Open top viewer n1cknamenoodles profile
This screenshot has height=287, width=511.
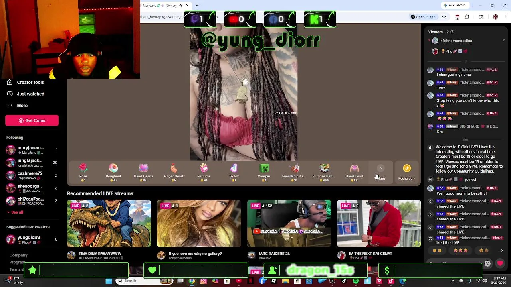(x=452, y=41)
